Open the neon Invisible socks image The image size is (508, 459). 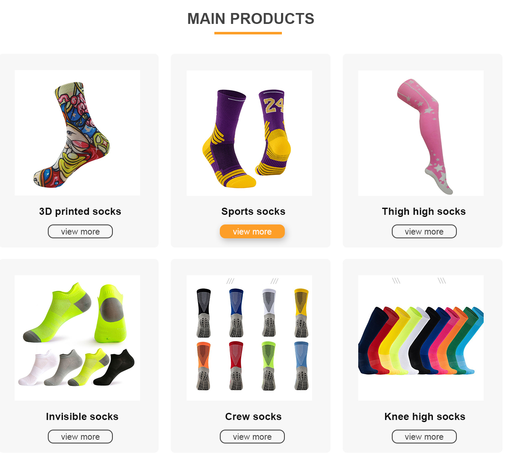coord(78,338)
